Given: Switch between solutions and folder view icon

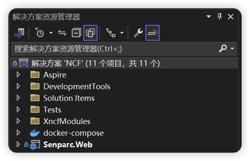Looking at the screenshot, I should click(x=20, y=33).
